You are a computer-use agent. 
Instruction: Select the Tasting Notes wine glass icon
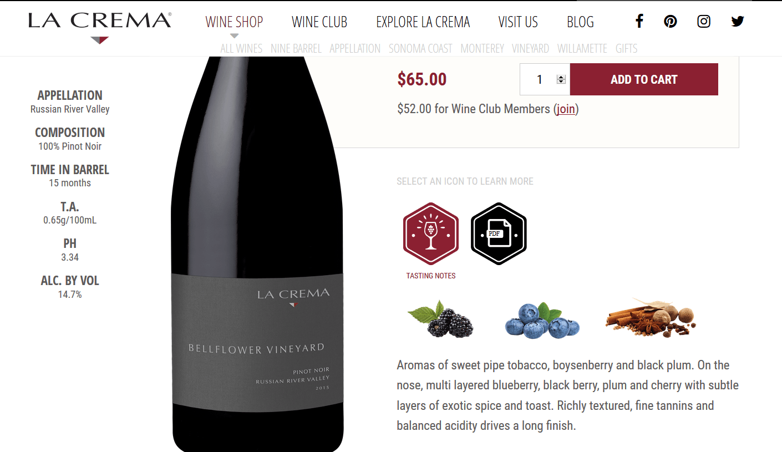click(431, 234)
